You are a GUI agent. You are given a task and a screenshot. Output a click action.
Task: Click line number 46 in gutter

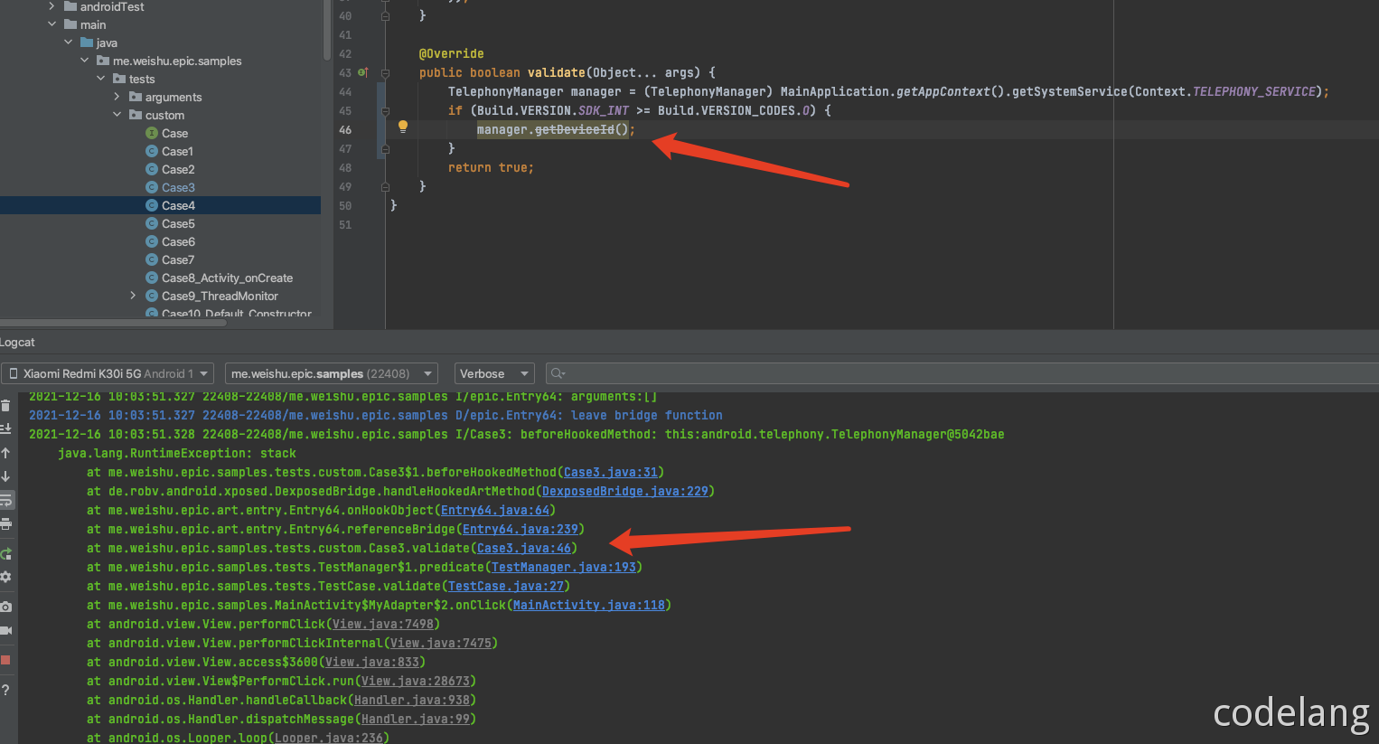coord(345,129)
